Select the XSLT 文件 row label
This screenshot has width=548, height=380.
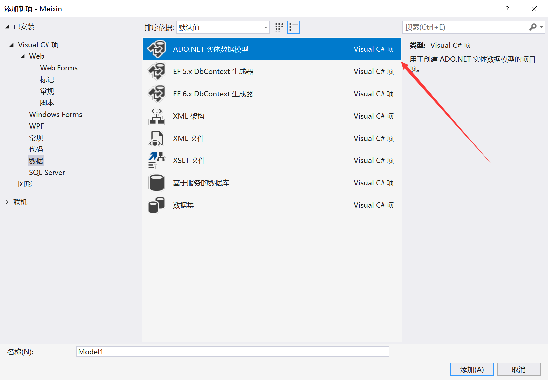pos(189,160)
